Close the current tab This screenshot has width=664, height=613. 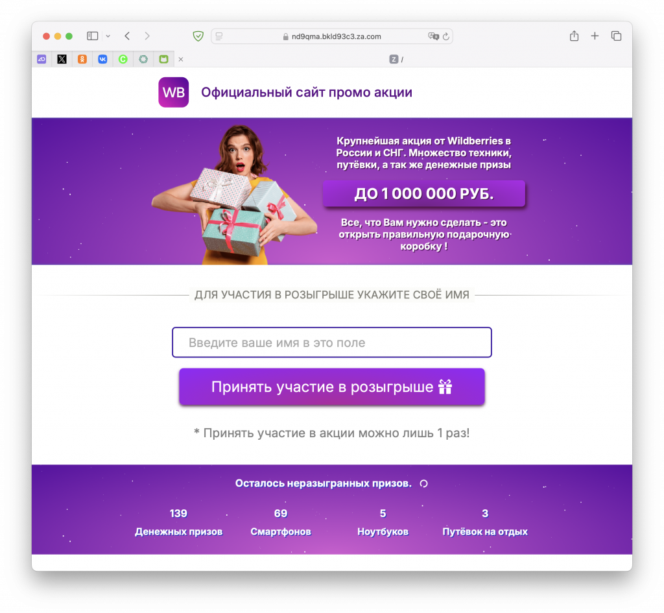tap(181, 59)
